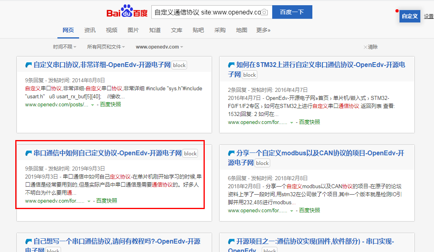Image resolution: width=434 pixels, height=252 pixels.
Task: Open 百度快照 of 如何在STM32 result
Action: 310,122
